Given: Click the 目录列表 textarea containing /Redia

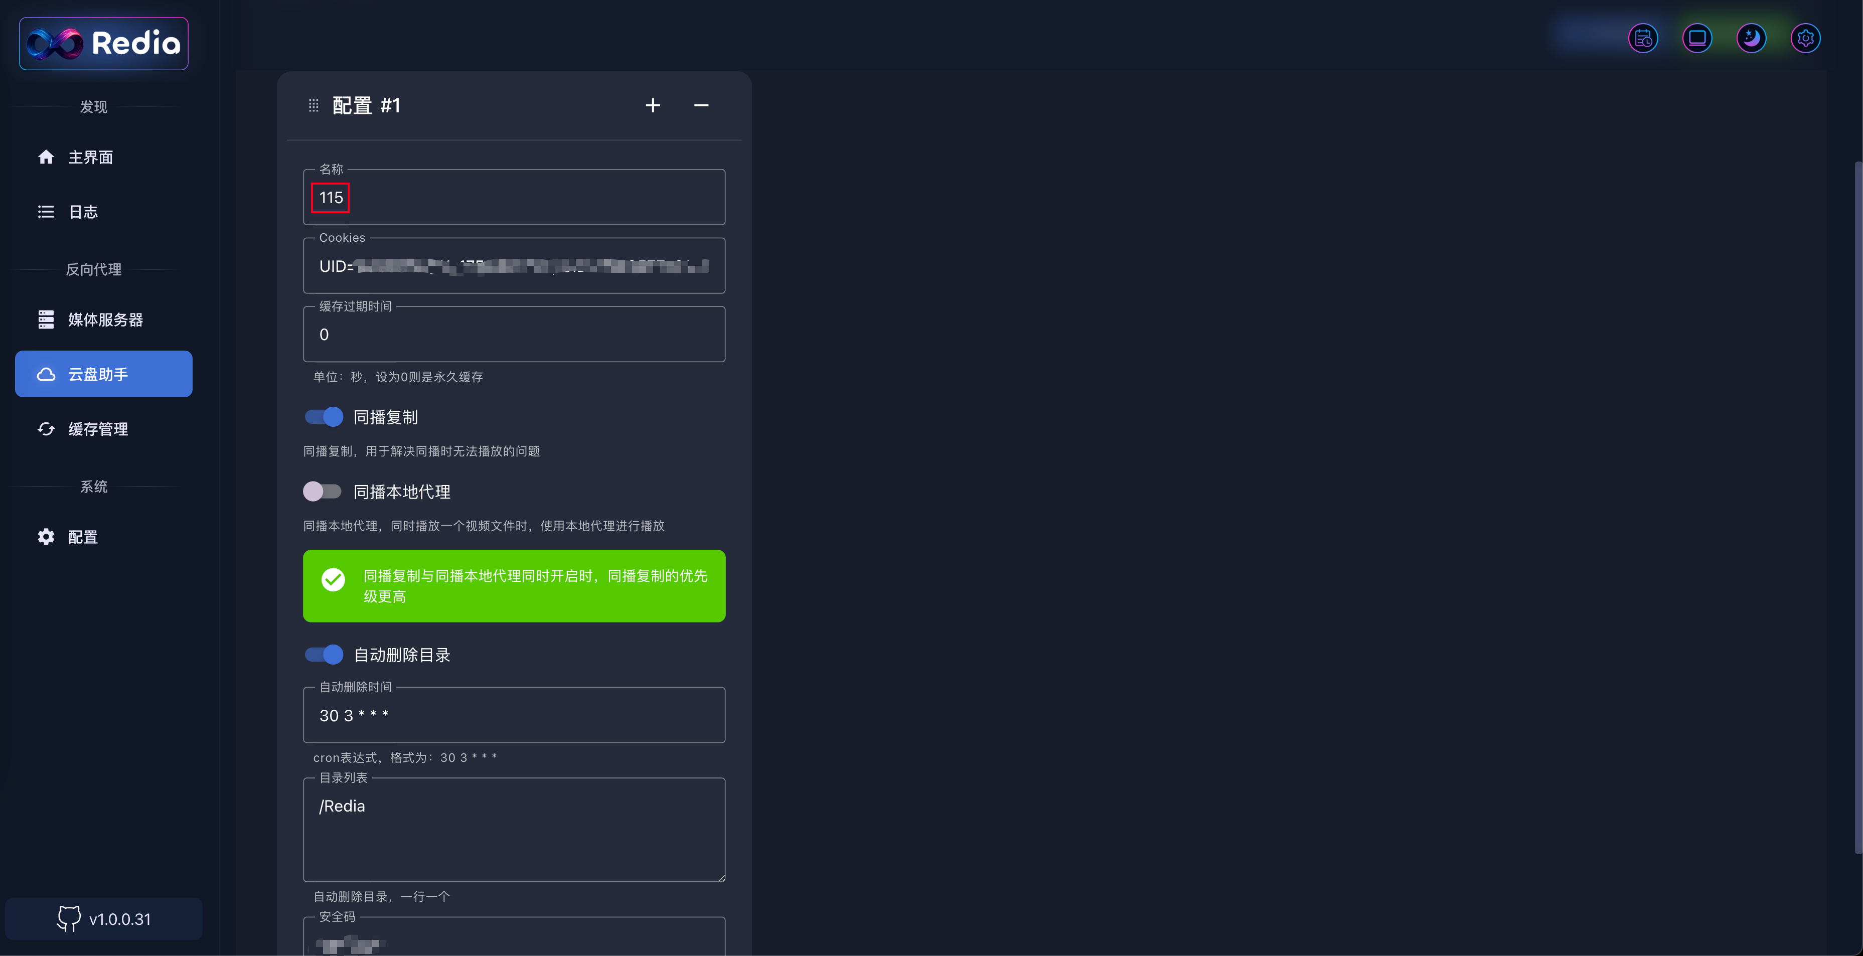Looking at the screenshot, I should [x=514, y=830].
